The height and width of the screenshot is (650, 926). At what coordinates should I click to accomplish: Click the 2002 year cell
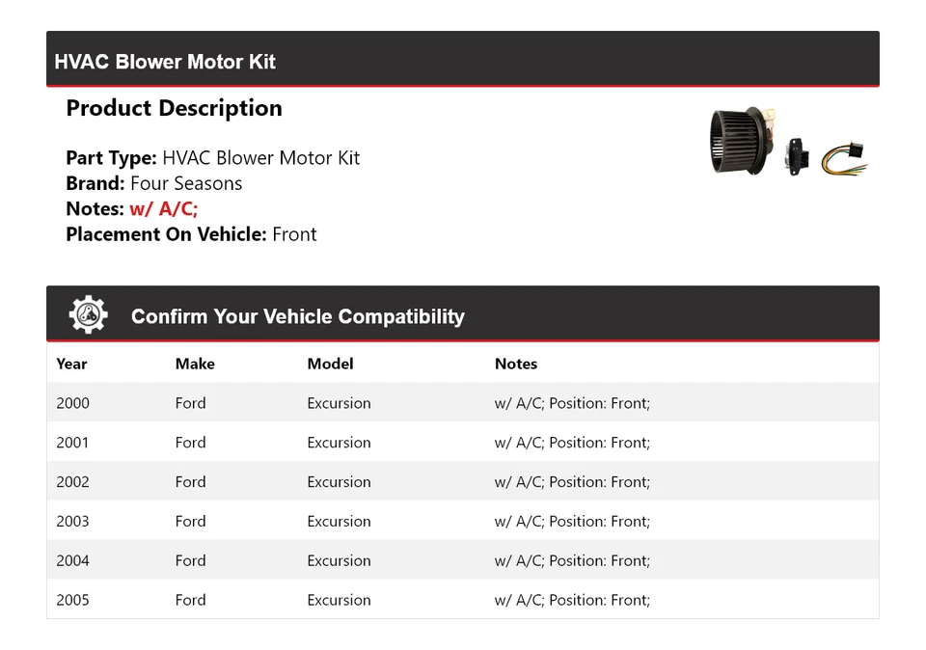(72, 482)
